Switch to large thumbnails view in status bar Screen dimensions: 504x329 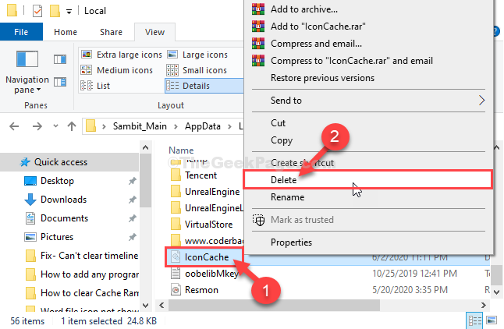point(492,320)
